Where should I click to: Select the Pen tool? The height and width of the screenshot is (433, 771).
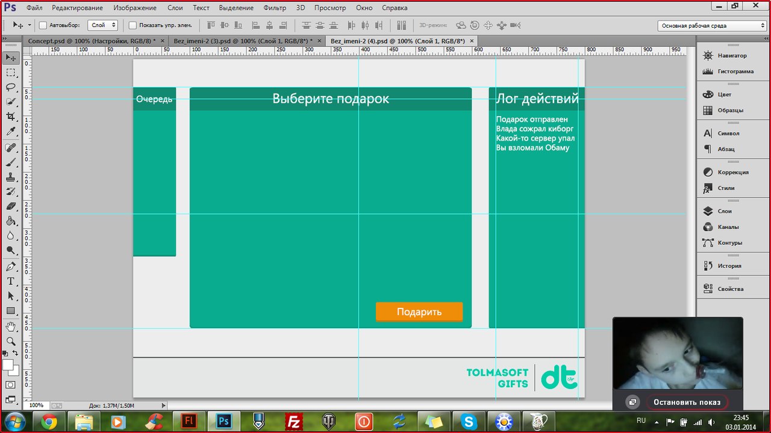tap(11, 267)
